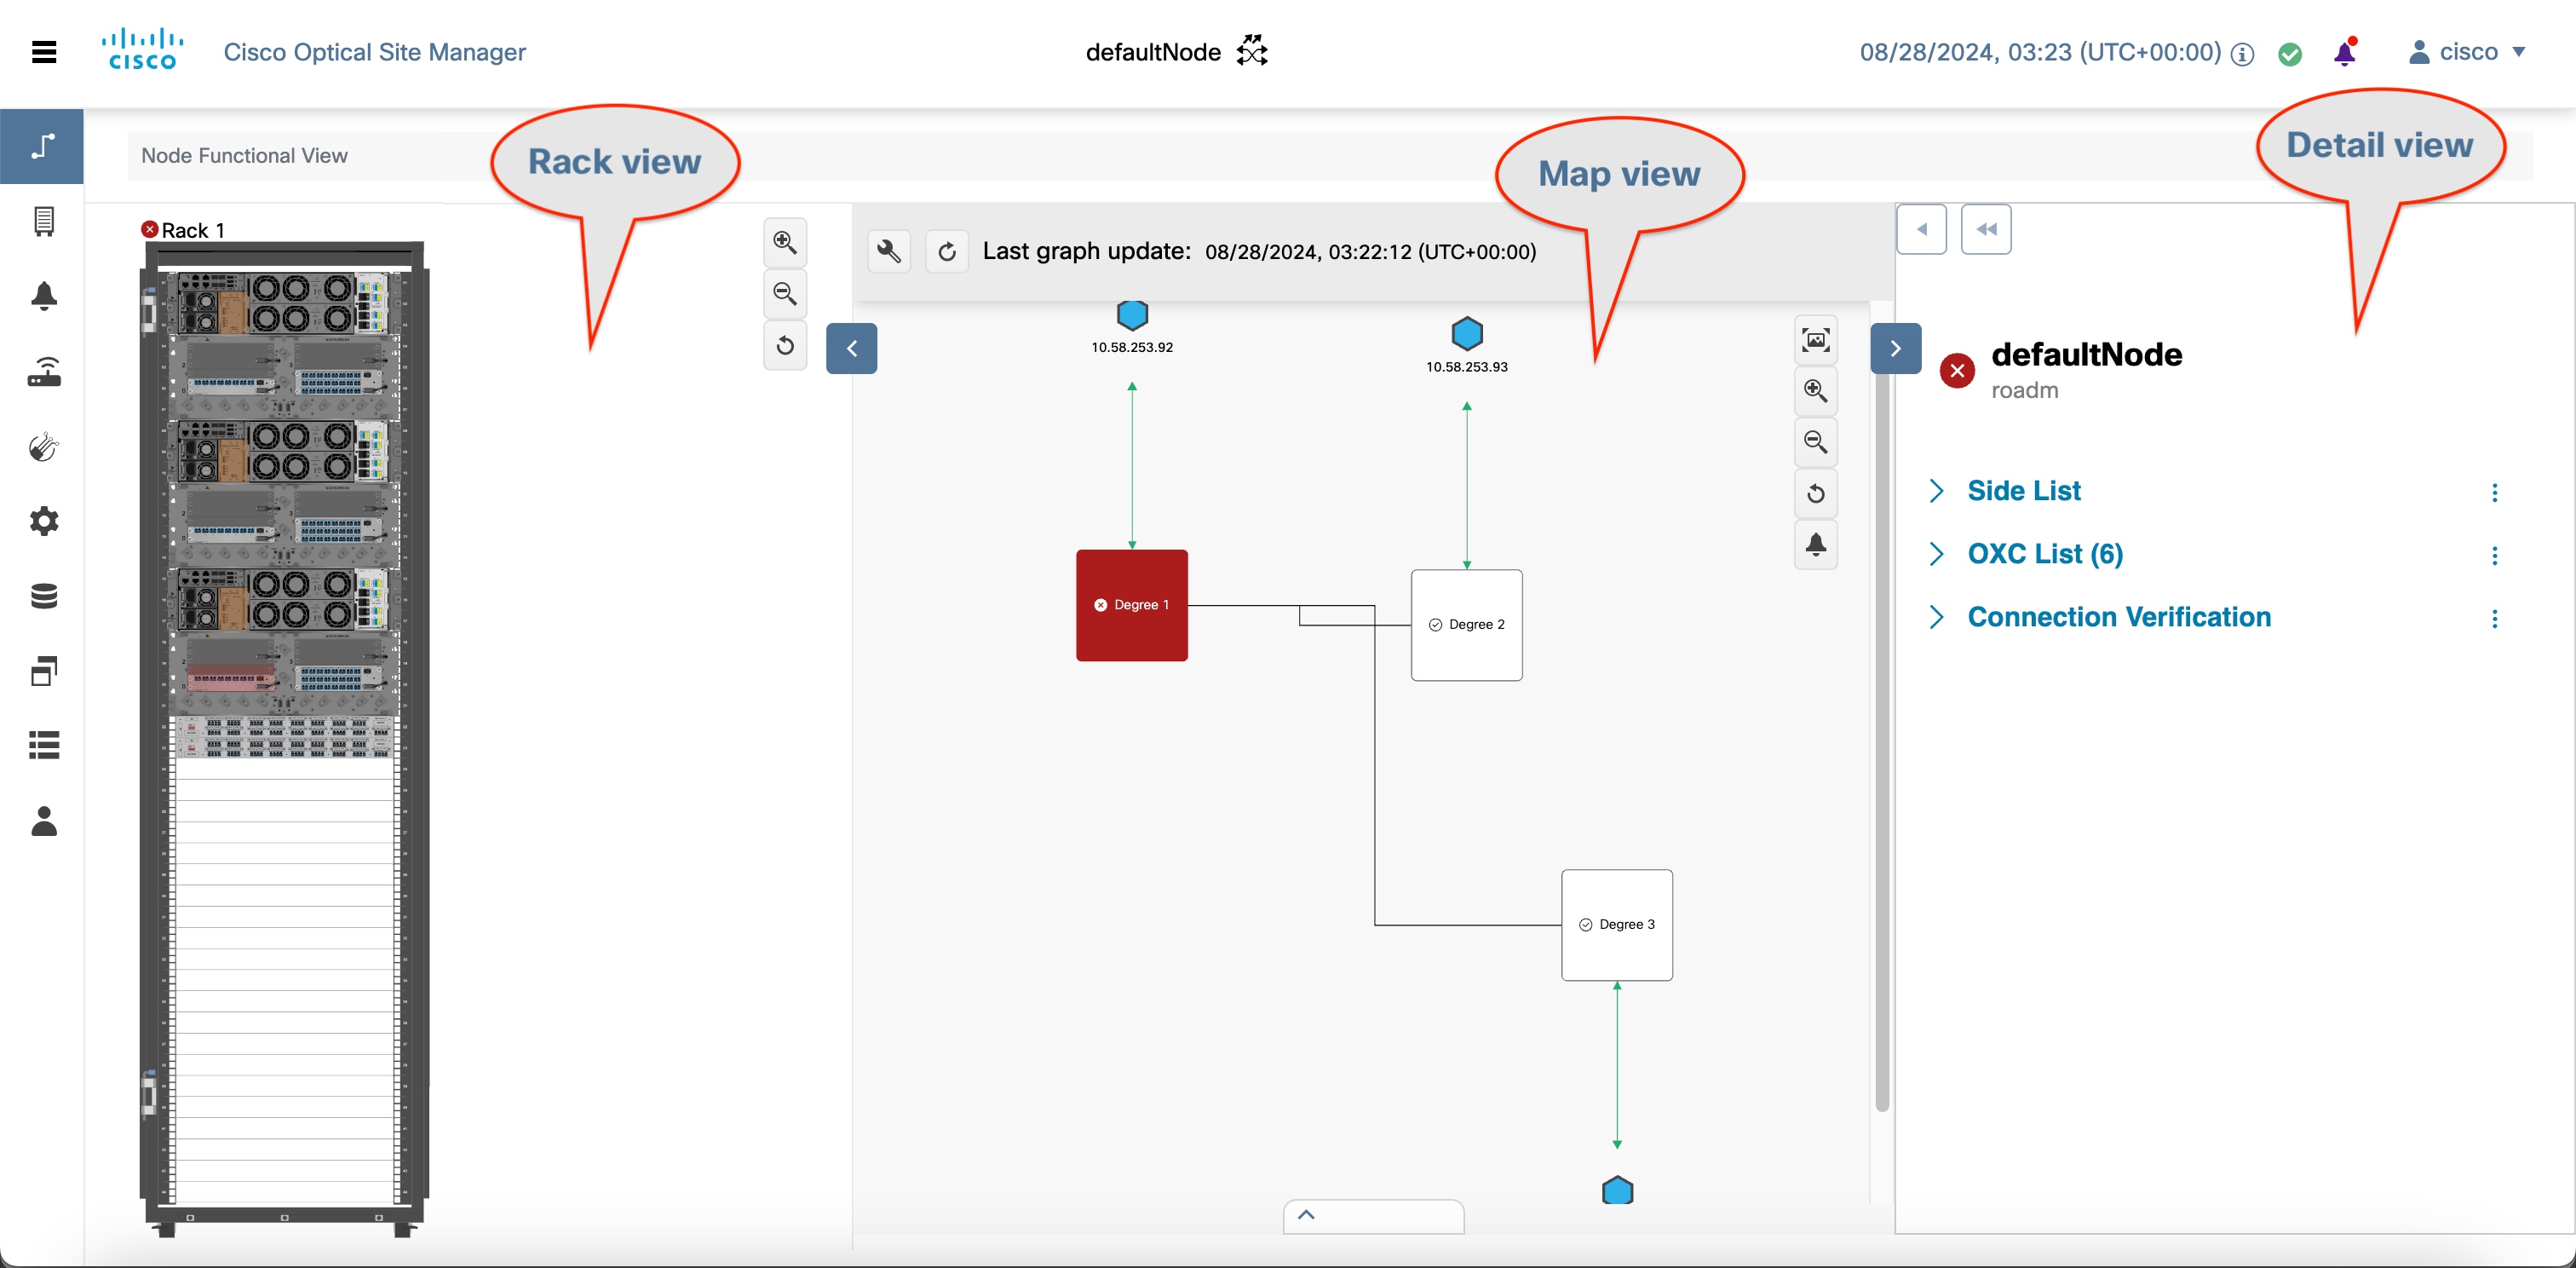Image resolution: width=2576 pixels, height=1268 pixels.
Task: Open the Node Functional View sidebar icon
Action: click(x=42, y=146)
